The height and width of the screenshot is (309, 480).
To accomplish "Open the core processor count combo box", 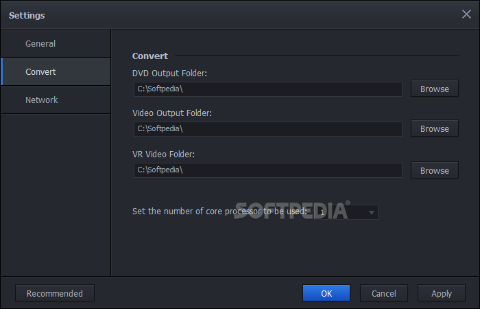I will tap(346, 212).
